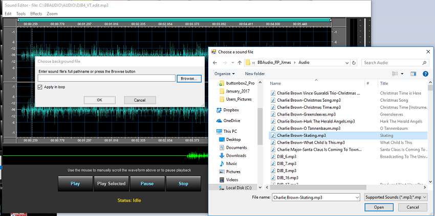Change the view layout icon

[395, 74]
